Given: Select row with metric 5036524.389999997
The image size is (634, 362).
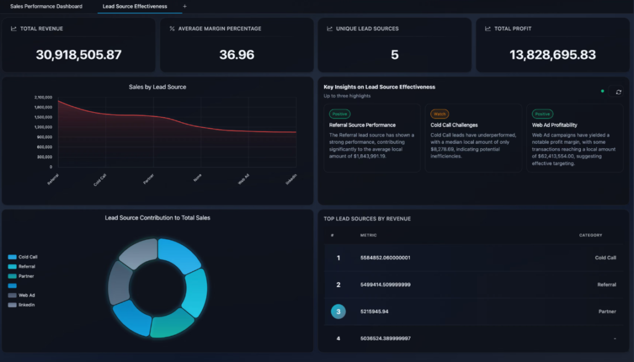Looking at the screenshot, I should tap(474, 338).
